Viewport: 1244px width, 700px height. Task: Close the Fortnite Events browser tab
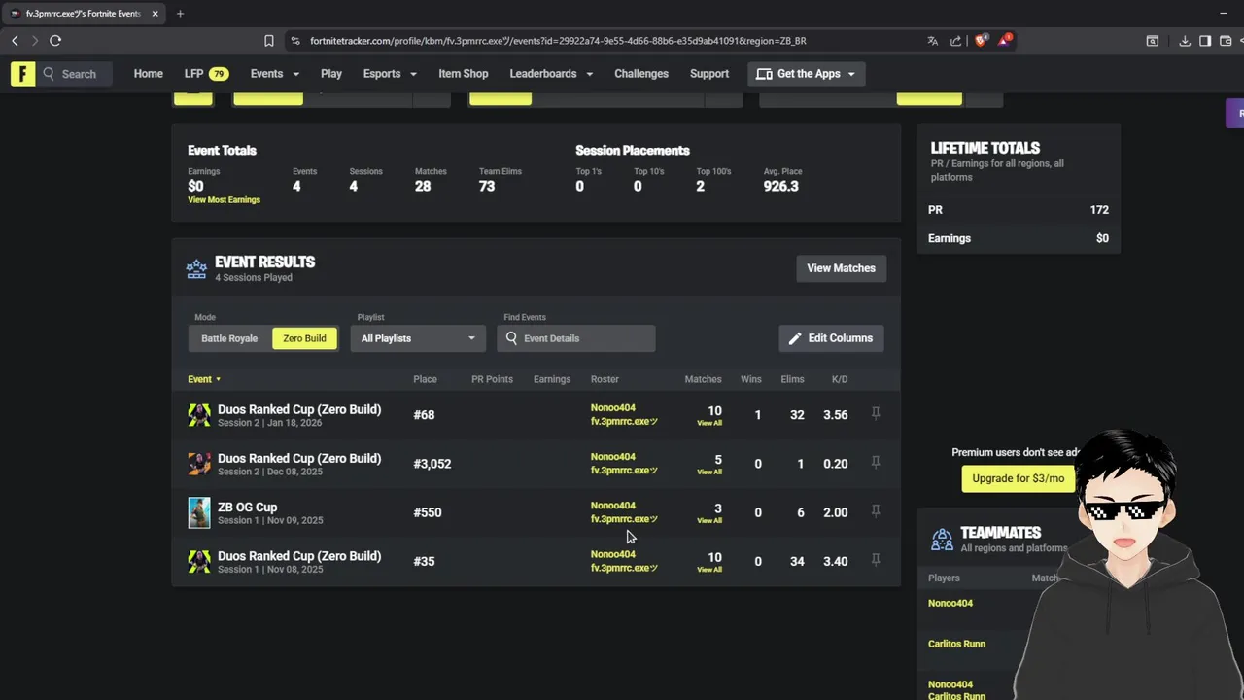click(x=155, y=14)
